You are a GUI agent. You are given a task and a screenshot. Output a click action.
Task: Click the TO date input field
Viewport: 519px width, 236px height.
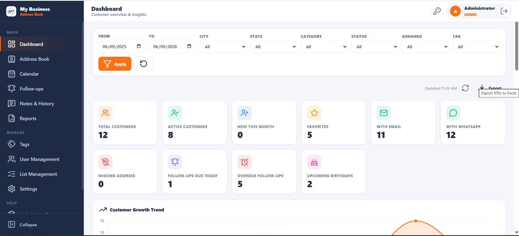point(172,47)
